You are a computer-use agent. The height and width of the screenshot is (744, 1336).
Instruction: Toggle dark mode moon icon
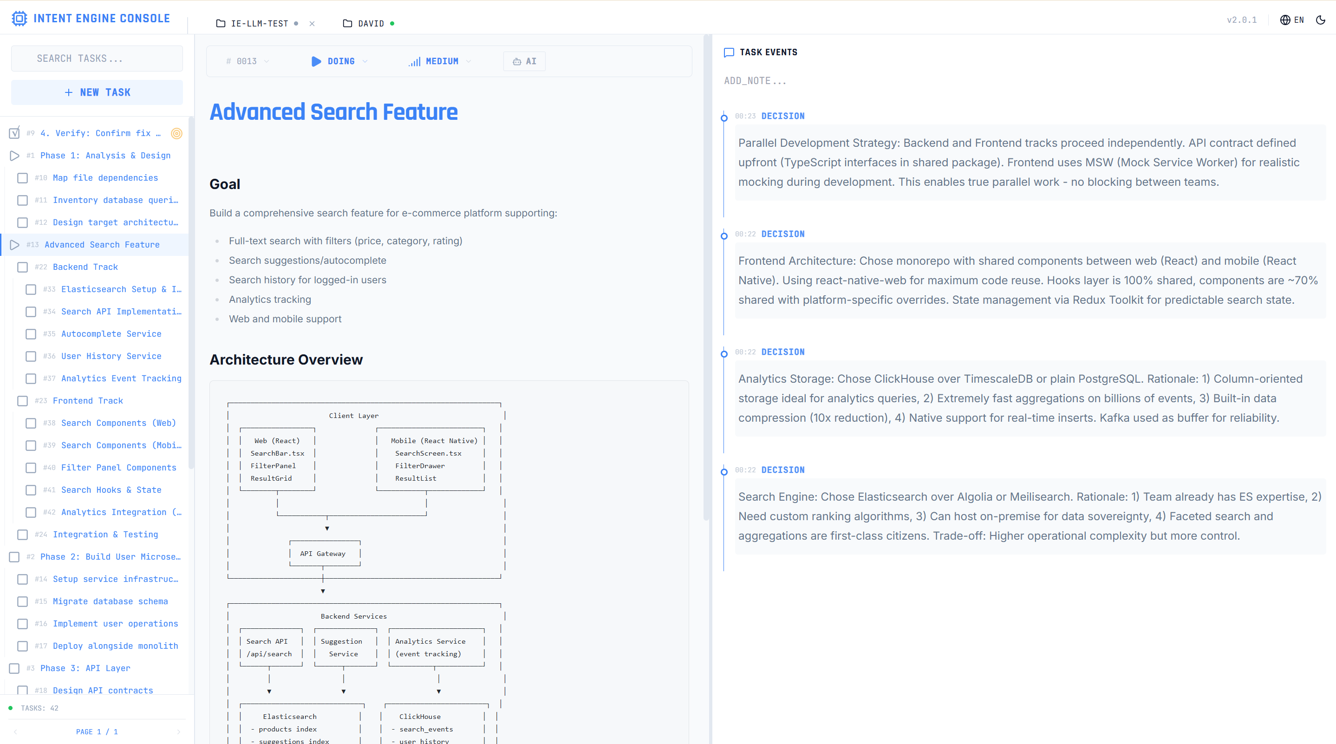[1320, 20]
